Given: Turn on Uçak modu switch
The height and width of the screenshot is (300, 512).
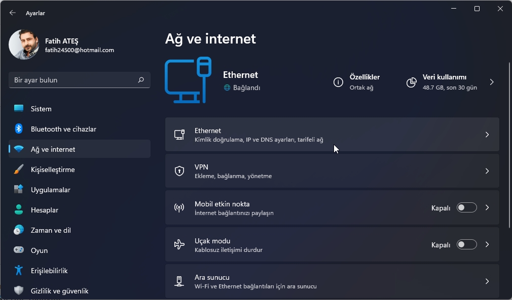Looking at the screenshot, I should pos(466,244).
